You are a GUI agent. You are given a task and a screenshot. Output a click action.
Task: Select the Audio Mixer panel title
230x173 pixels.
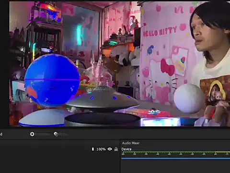coord(131,143)
